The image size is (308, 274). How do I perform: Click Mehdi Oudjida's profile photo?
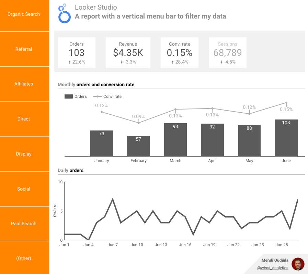(298, 264)
